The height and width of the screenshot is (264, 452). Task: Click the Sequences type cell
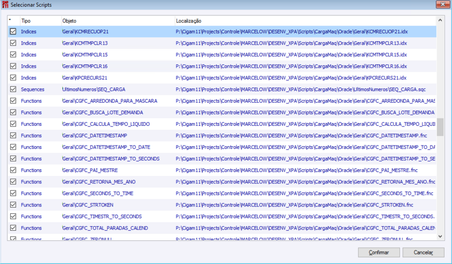click(x=33, y=89)
